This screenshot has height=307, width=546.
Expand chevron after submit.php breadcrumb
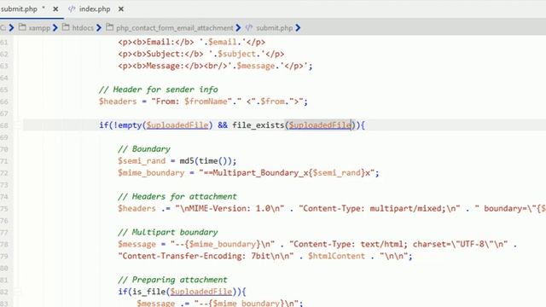(298, 28)
